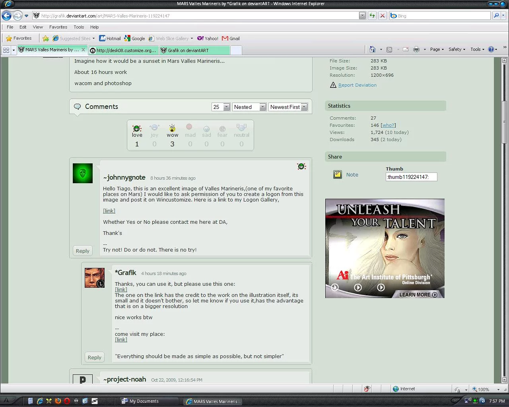Open the Nested view dropdown
The image size is (509, 407).
[x=249, y=107]
